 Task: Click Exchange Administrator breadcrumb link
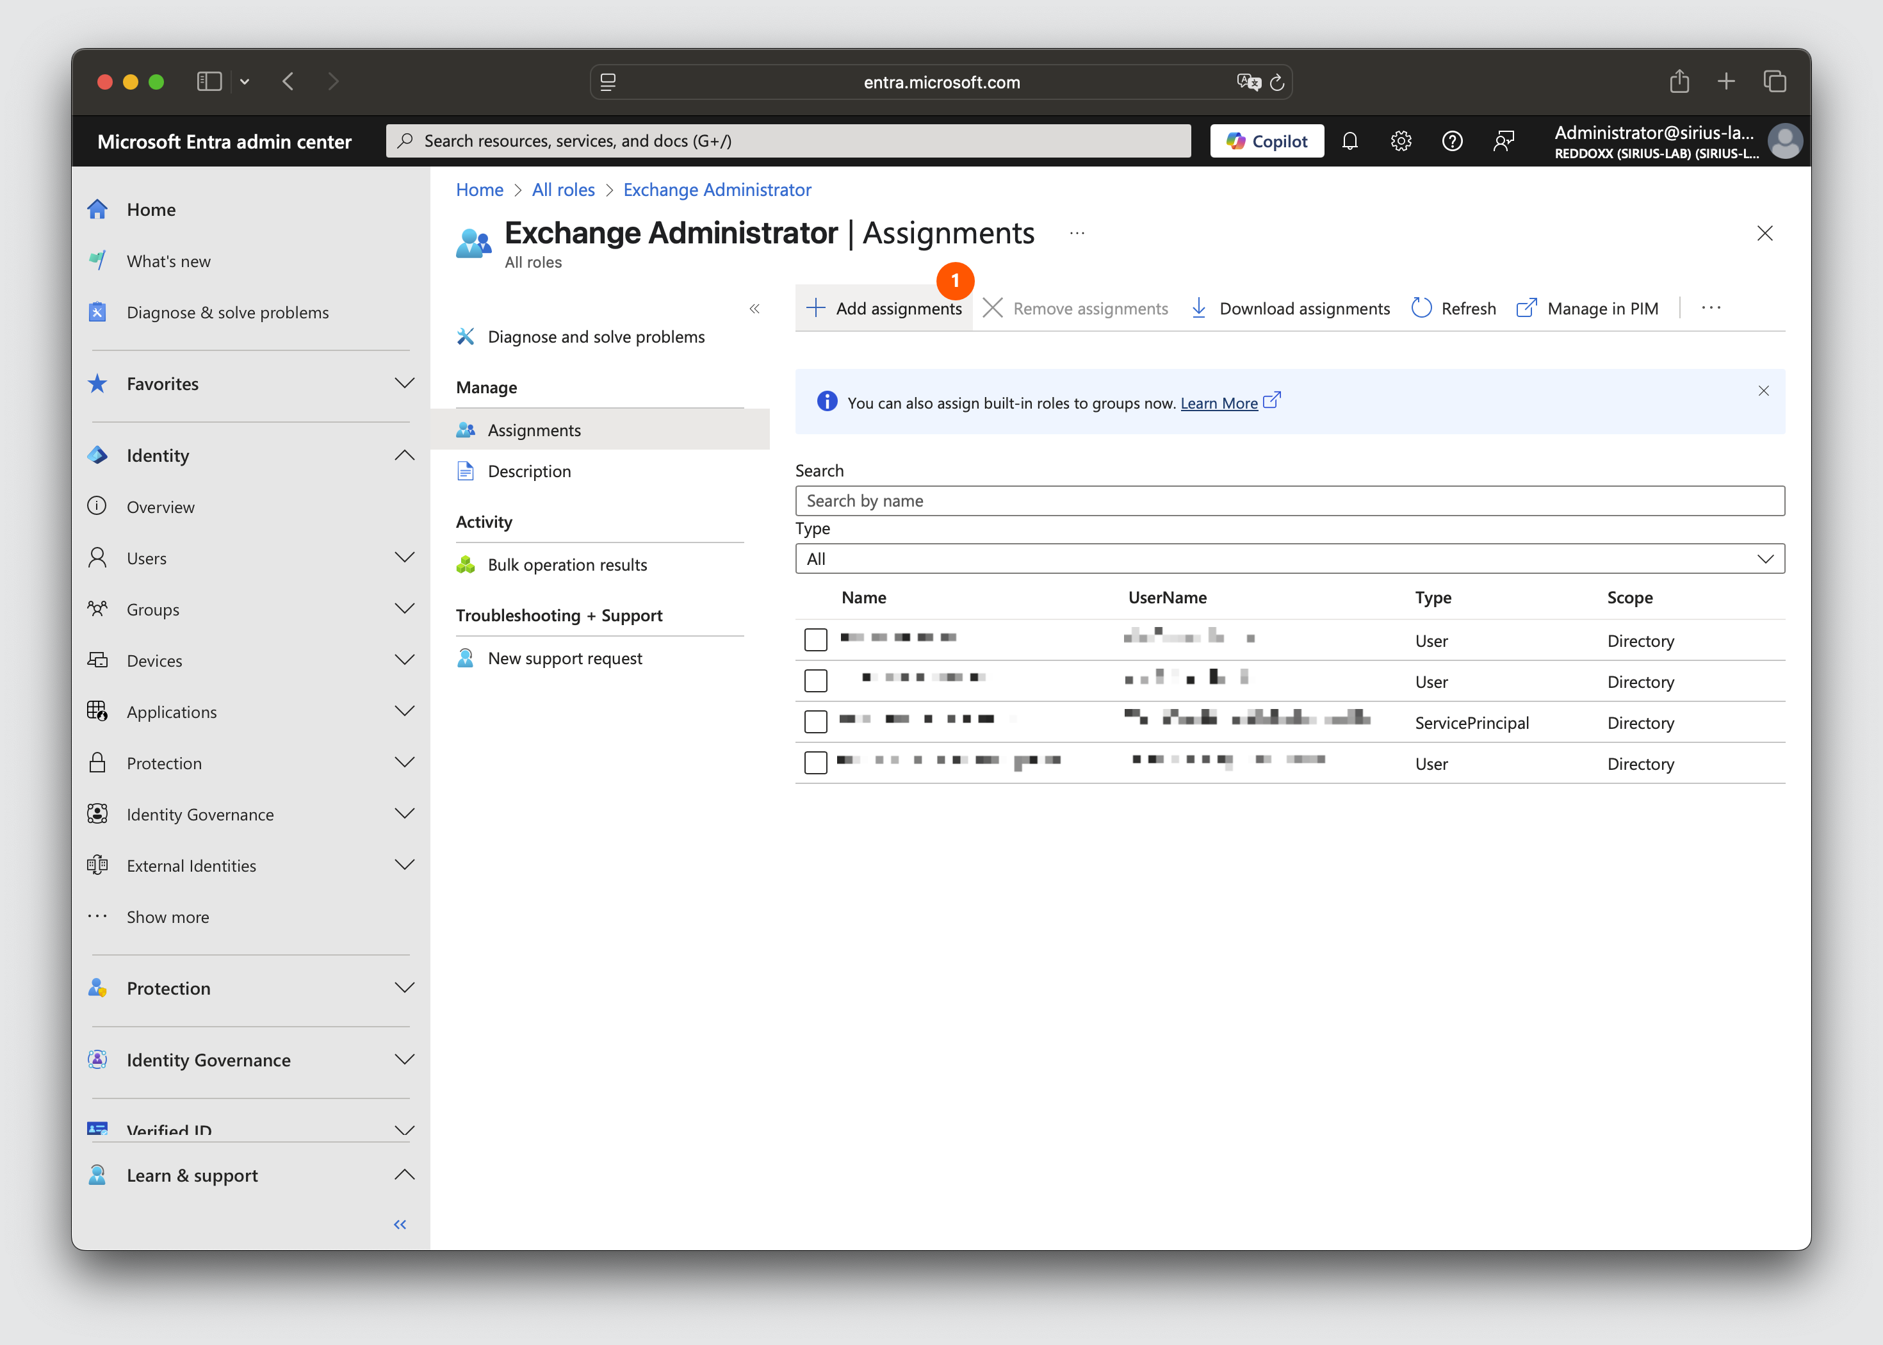tap(717, 190)
